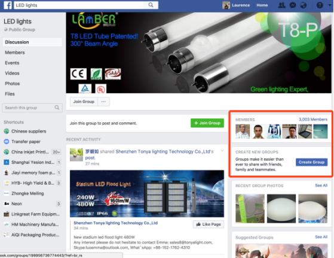Open middle recent group photo thumbnail
Screen dimensions: 334x258
[281, 208]
